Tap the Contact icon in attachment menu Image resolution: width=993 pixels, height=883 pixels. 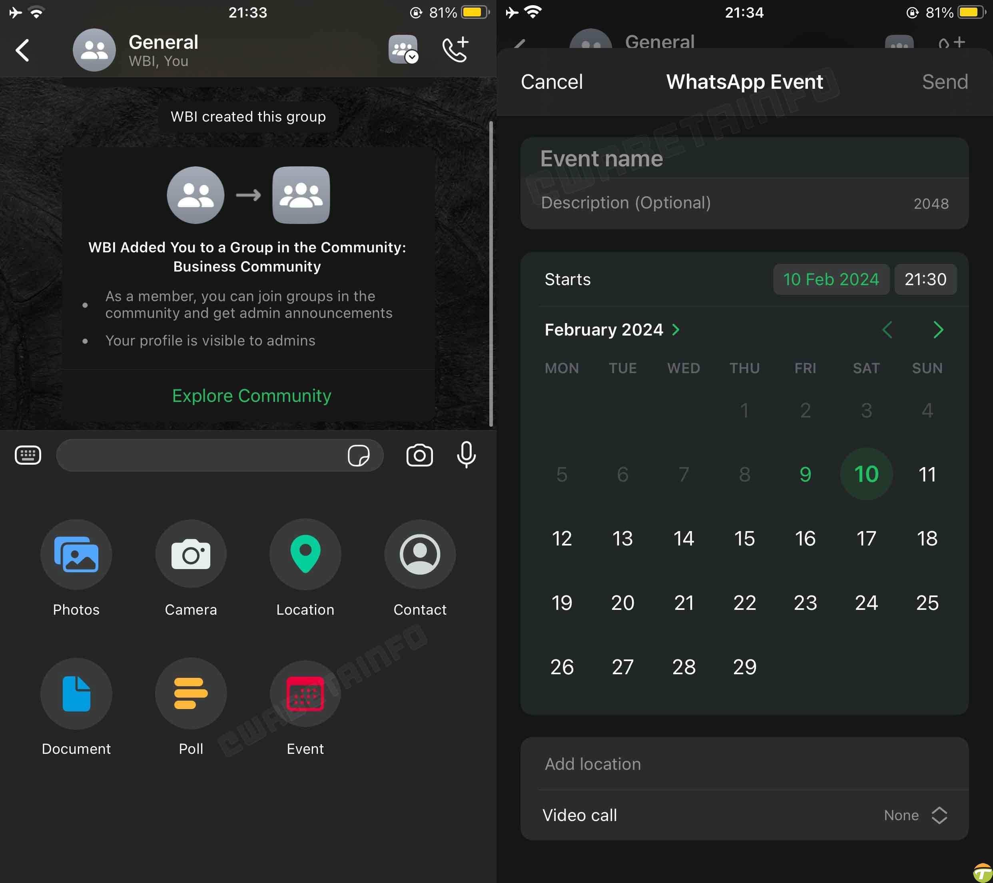tap(420, 554)
